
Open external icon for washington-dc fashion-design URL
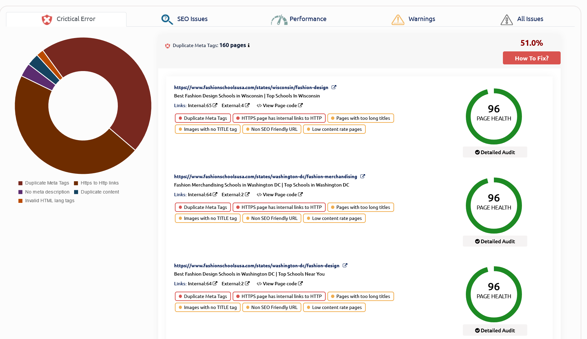[345, 266]
